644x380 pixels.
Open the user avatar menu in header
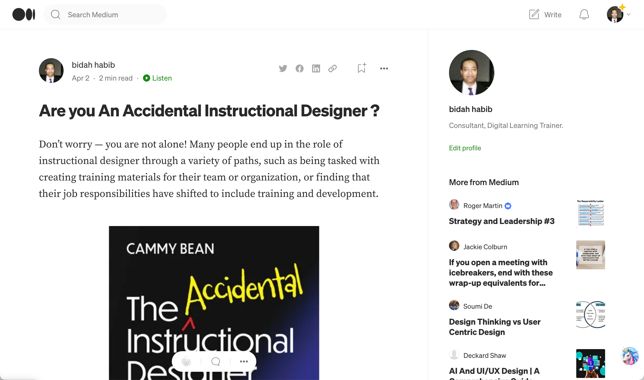point(615,14)
